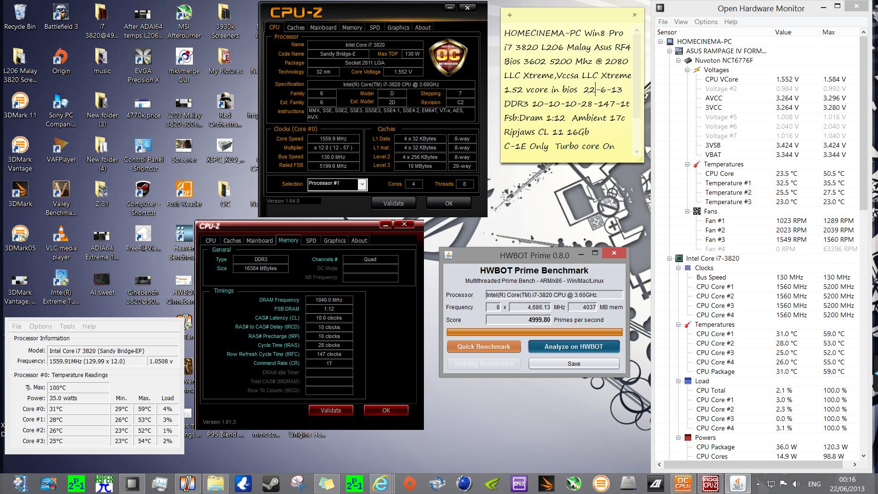Select the mkvmerge GUI desktop icon

184,66
